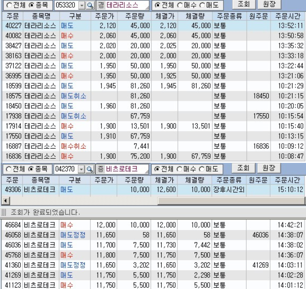
Task: Select order row 40082
Action: click(153, 35)
